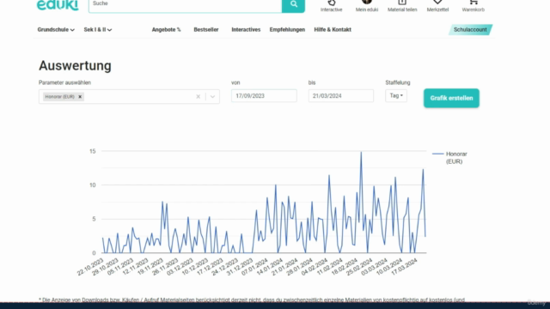Screen dimensions: 550x309
Task: Expand the parameter selection dropdown arrow
Action: pyautogui.click(x=212, y=97)
